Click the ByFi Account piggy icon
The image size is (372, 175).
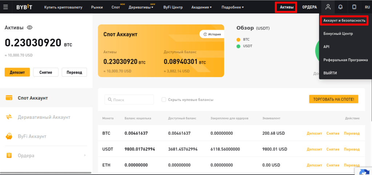[9, 137]
